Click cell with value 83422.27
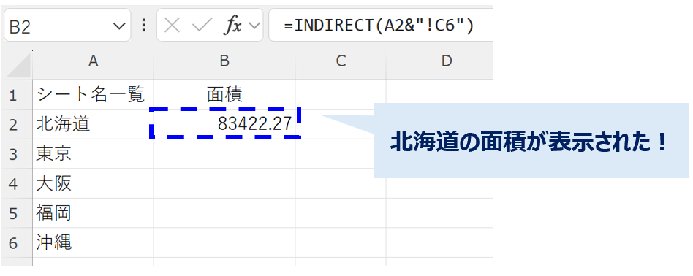The height and width of the screenshot is (276, 693). click(x=224, y=123)
